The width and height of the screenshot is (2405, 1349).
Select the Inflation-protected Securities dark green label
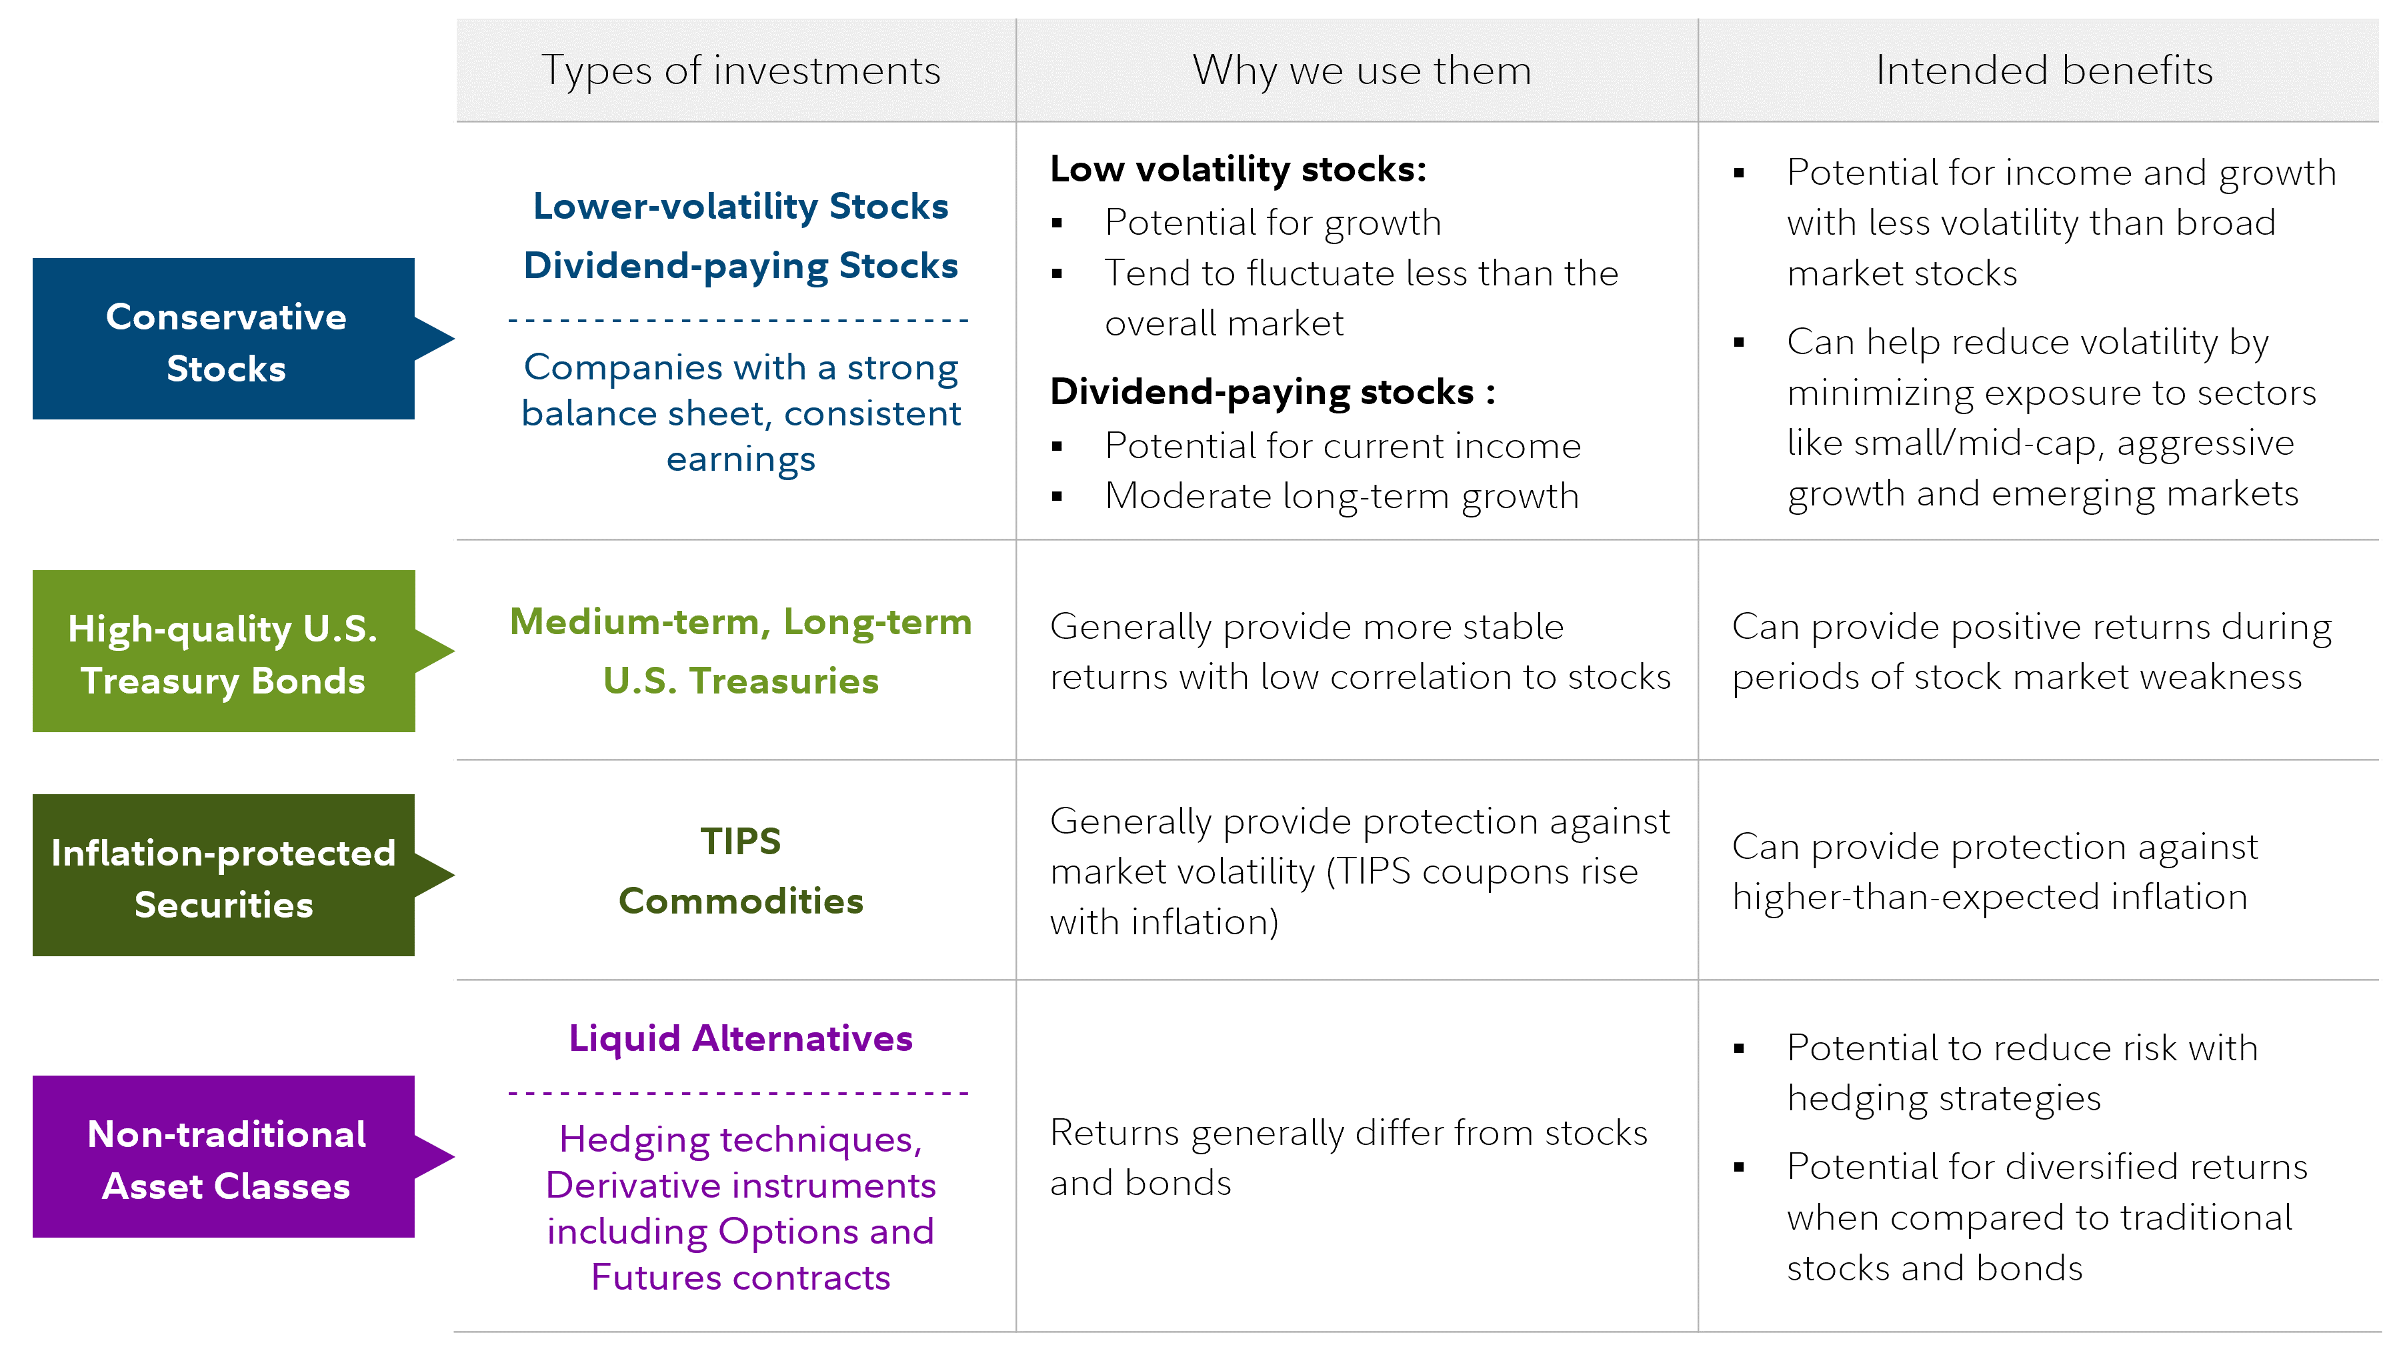[224, 878]
